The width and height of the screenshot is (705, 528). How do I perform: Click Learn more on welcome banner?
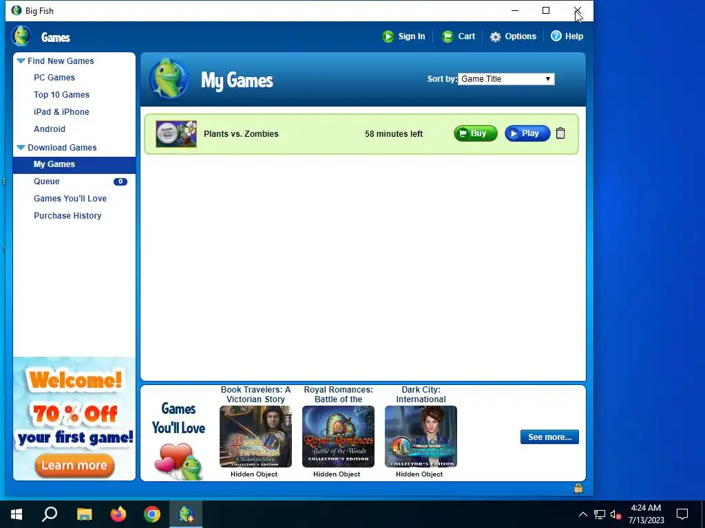(74, 465)
